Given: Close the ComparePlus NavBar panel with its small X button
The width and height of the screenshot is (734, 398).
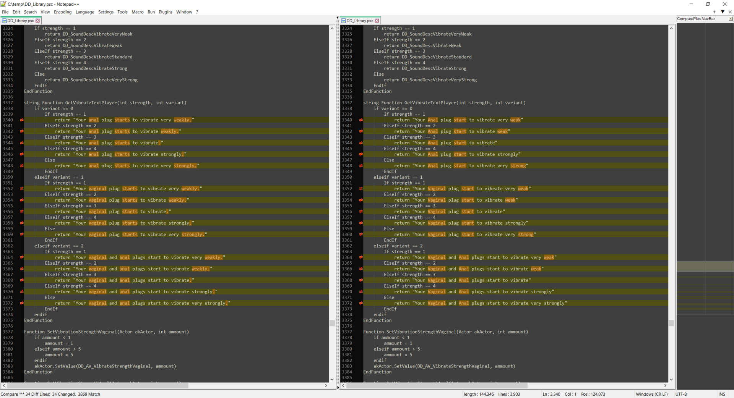Looking at the screenshot, I should coord(731,19).
